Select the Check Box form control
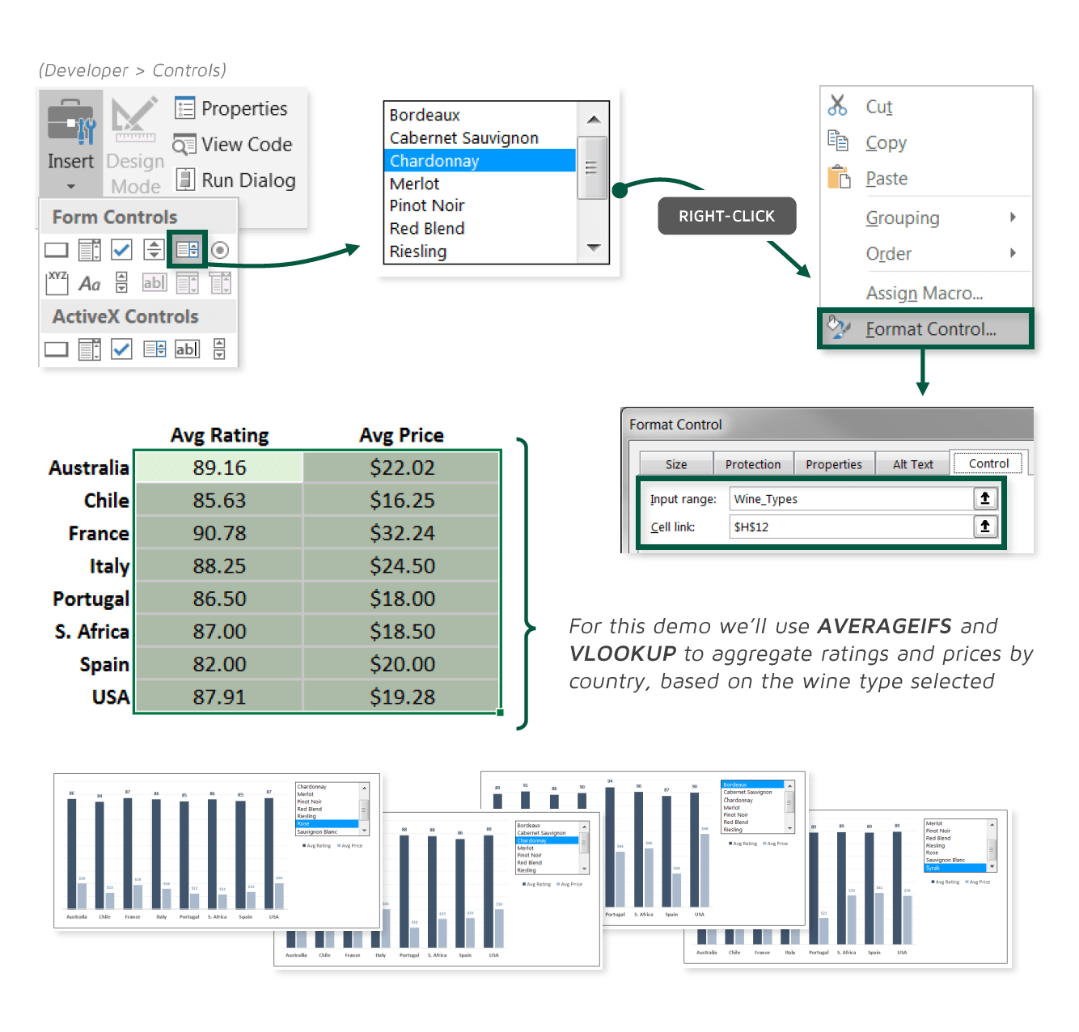 pos(121,249)
